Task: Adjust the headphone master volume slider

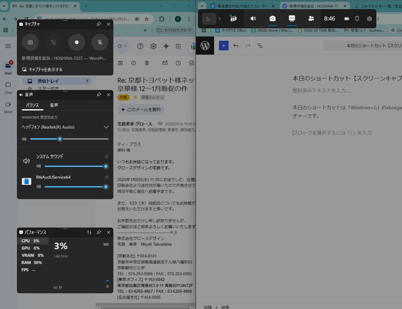Action: point(60,139)
